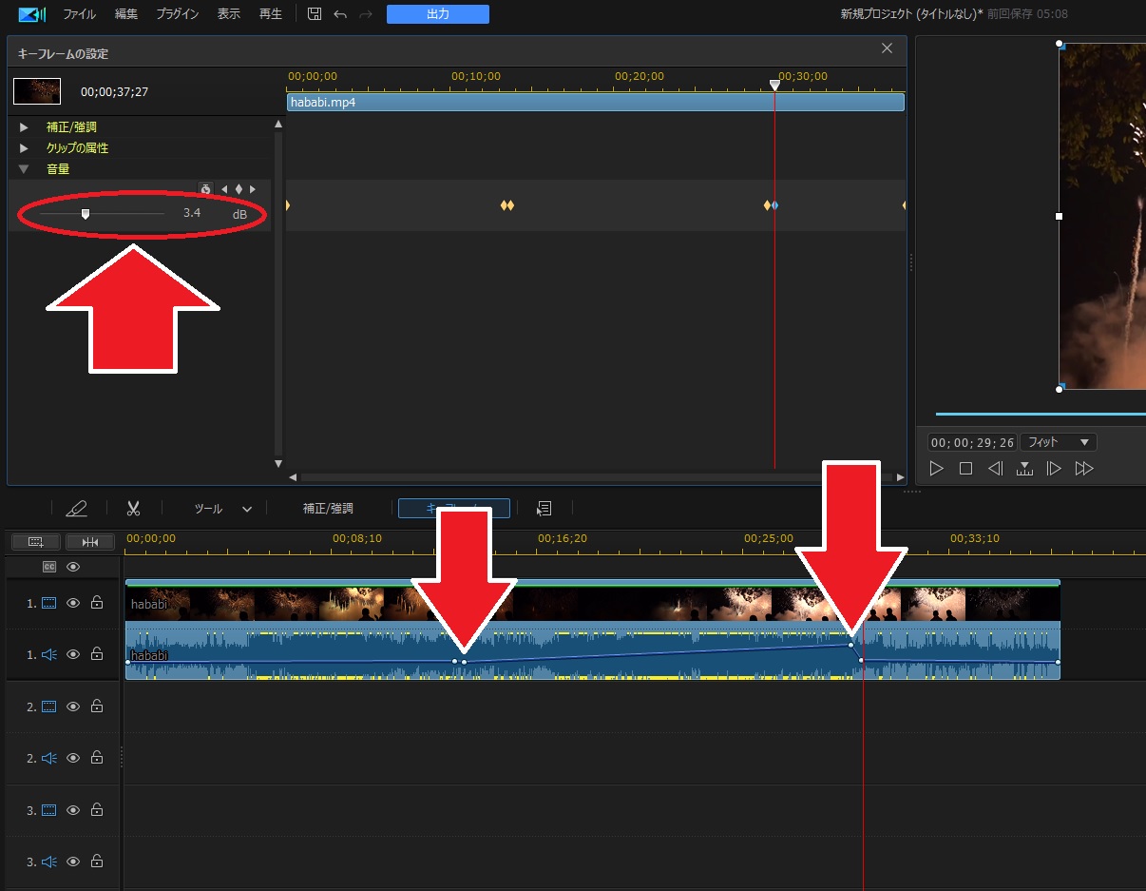Step to the next frame
Viewport: 1146px width, 891px height.
[1054, 468]
